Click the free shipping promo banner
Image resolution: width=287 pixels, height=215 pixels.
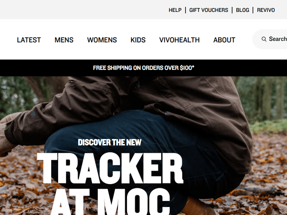click(143, 68)
